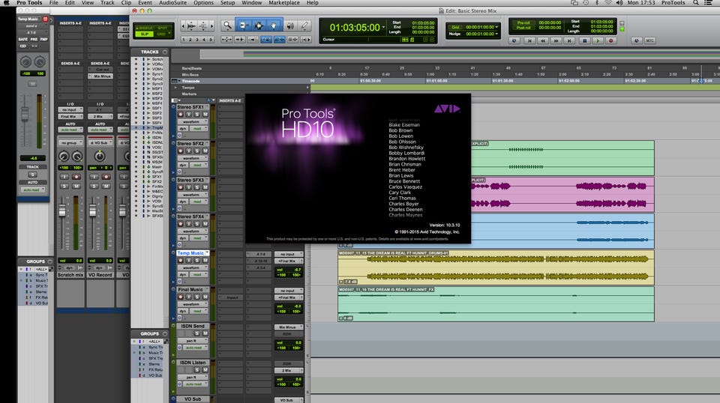Mute the Temp Music track
720x403 pixels.
coord(205,260)
